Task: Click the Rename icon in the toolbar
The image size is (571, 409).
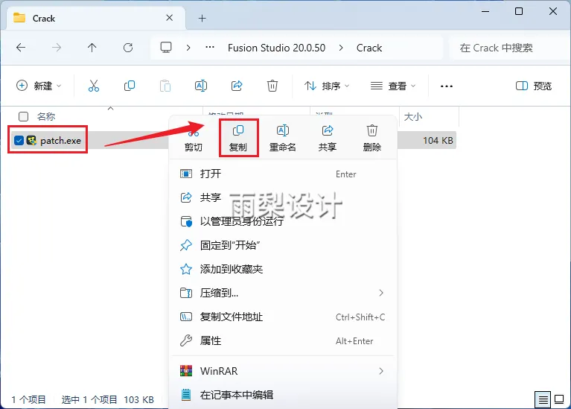Action: coord(201,86)
